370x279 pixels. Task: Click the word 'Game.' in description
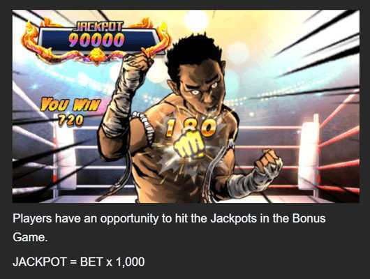(30, 237)
